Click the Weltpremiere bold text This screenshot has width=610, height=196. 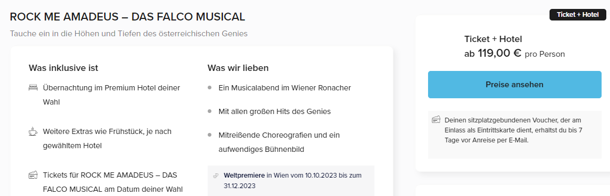point(245,176)
